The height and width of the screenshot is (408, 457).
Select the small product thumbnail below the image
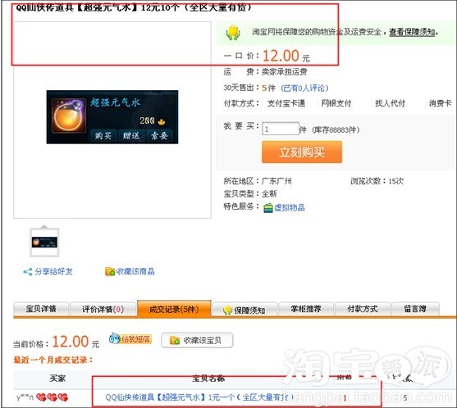pos(44,243)
